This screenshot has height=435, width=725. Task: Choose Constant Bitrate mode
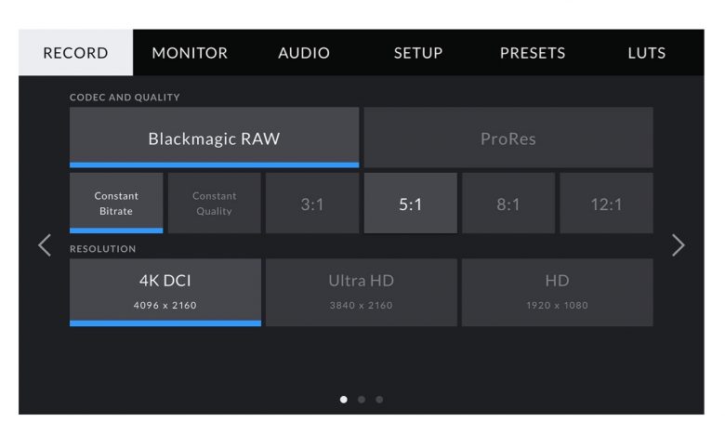(116, 204)
